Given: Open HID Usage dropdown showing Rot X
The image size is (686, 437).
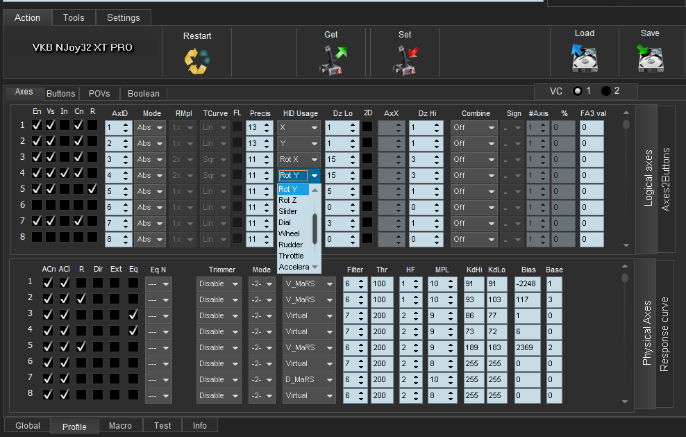Looking at the screenshot, I should point(299,159).
